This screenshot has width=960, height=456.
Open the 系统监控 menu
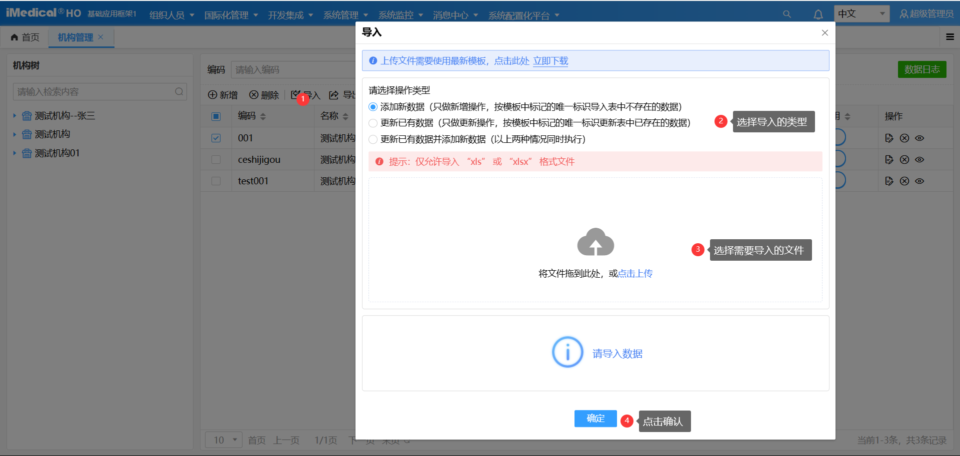[396, 15]
